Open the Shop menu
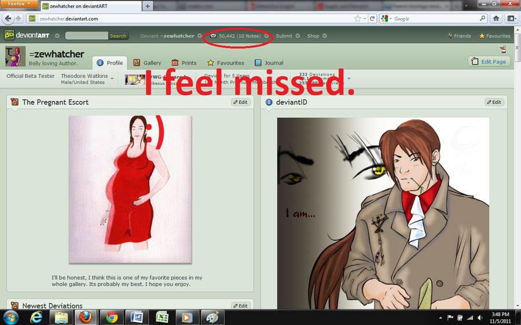The height and width of the screenshot is (325, 521). [x=313, y=36]
